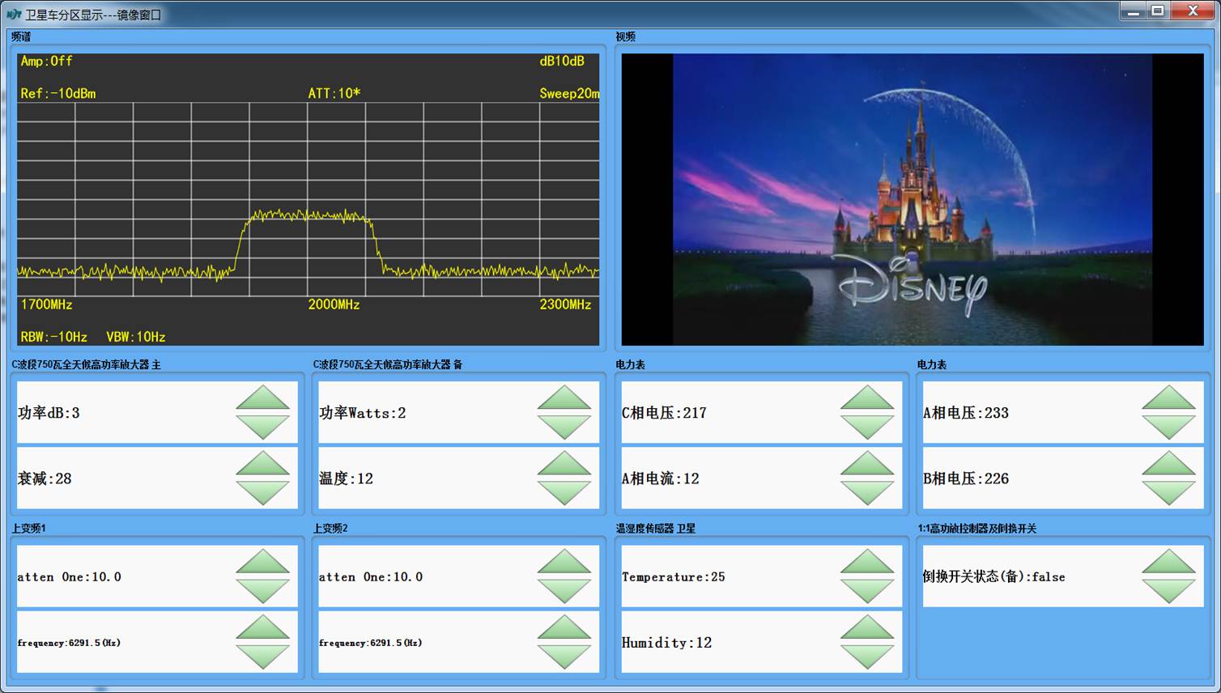1221x693 pixels.
Task: Click the Ref:-10dBm spectrum label
Action: 58,93
